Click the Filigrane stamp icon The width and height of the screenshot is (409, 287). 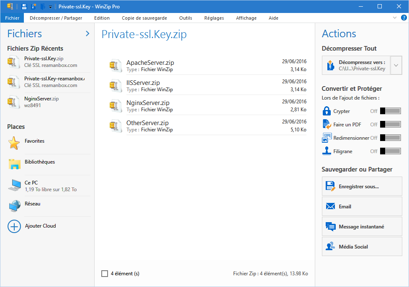[x=327, y=151]
